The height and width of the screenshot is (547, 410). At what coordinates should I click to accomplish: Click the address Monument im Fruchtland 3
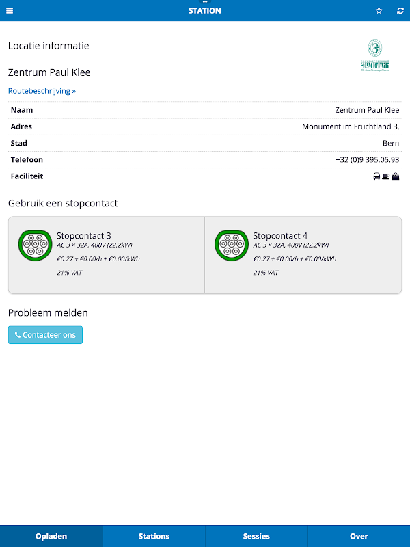(x=351, y=126)
